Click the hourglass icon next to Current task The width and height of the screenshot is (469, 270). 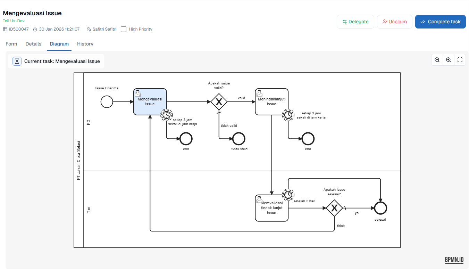(17, 61)
